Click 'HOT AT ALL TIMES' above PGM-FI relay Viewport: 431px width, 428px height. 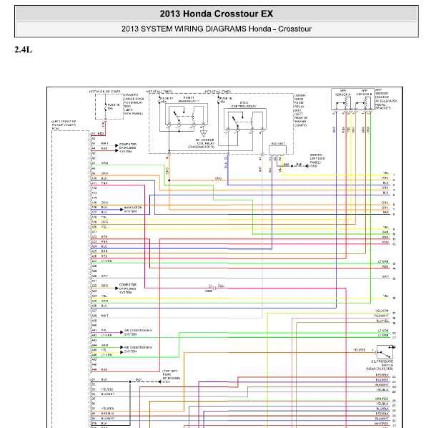(x=159, y=92)
